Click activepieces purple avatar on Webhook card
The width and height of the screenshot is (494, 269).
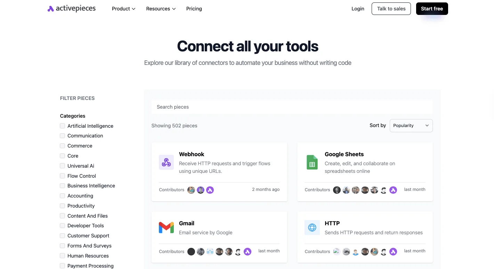point(210,190)
